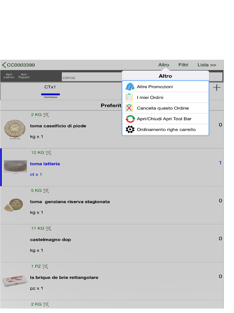This screenshot has height=313, width=234.
Task: Open toma caseificio di piode thumbnail
Action: [x=15, y=129]
